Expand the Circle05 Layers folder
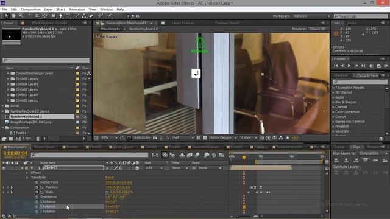The image size is (390, 219). click(8, 78)
